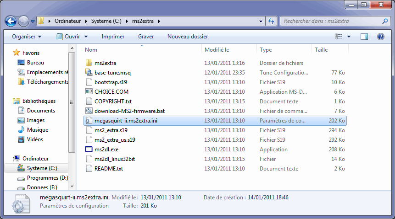
Task: Click the Graver toolbar button
Action: coord(146,37)
